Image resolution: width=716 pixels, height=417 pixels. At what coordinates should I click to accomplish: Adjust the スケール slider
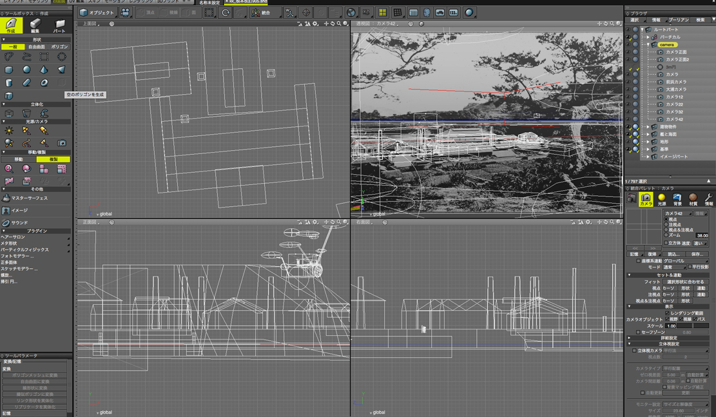(692, 325)
